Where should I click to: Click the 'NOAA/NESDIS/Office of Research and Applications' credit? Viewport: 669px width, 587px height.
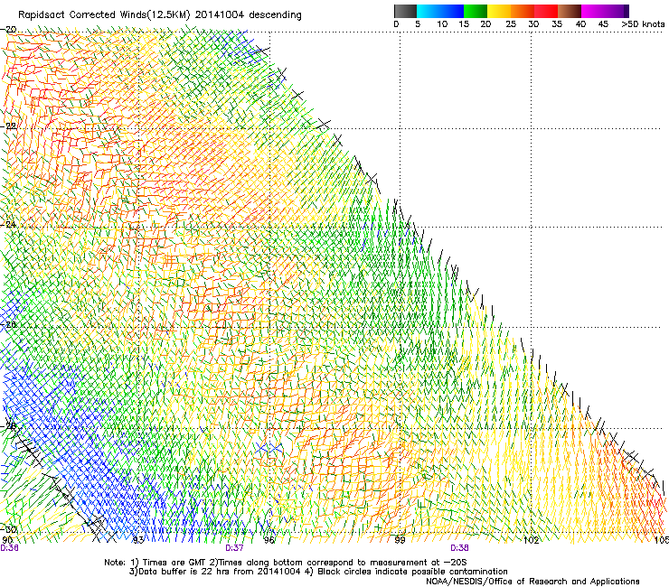pyautogui.click(x=532, y=582)
